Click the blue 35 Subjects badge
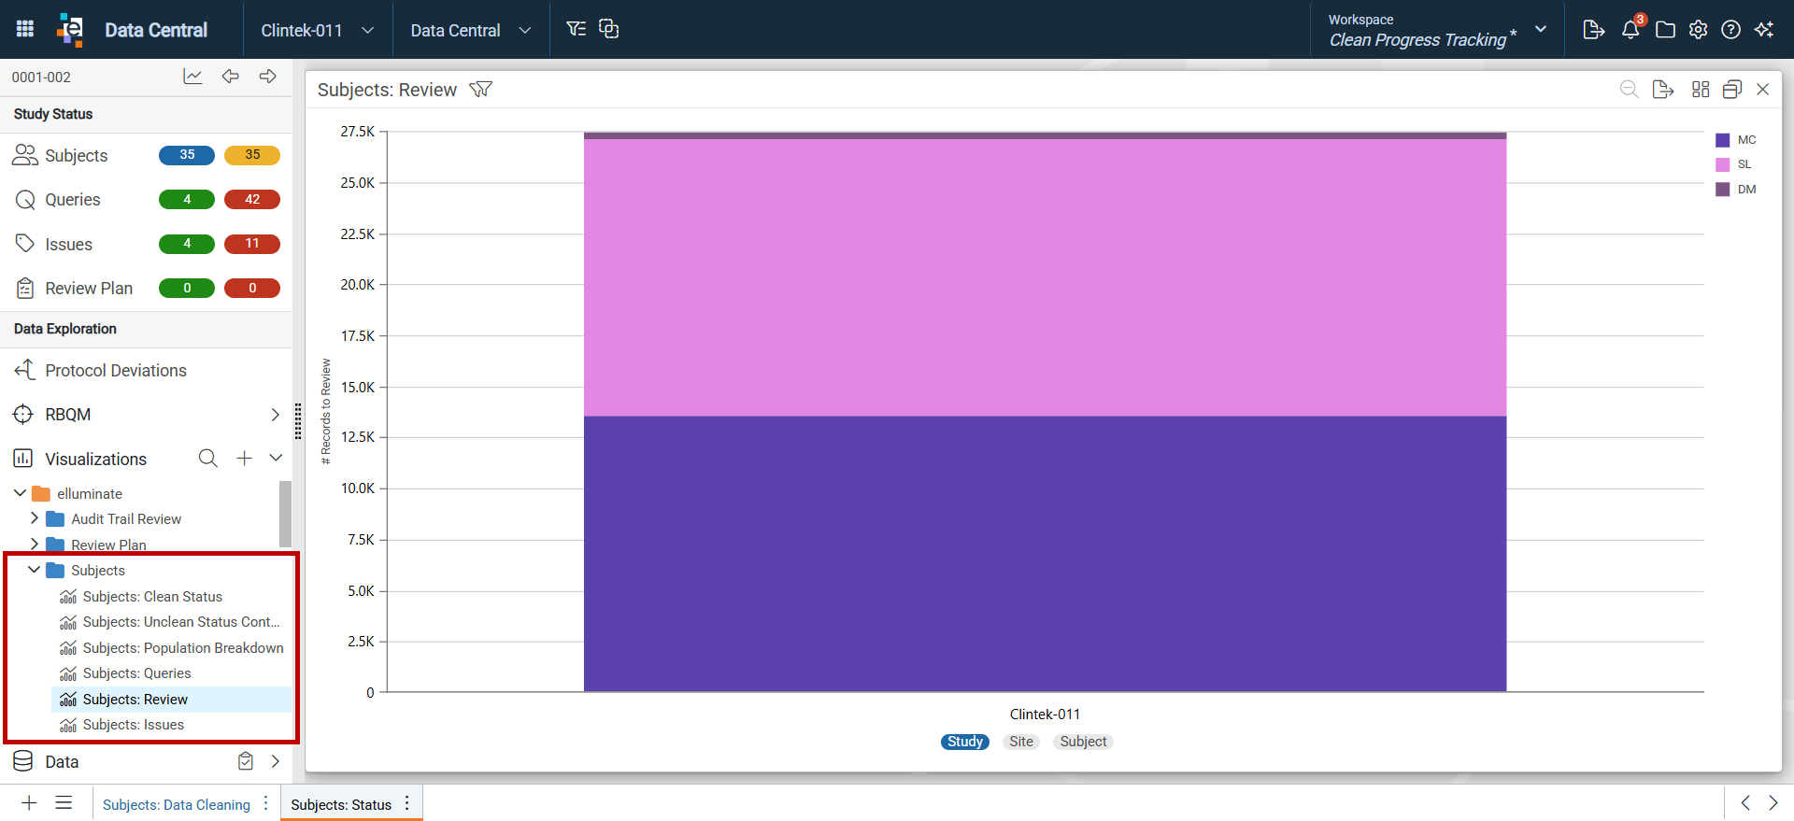Screen dimensions: 1794x821 pos(187,155)
